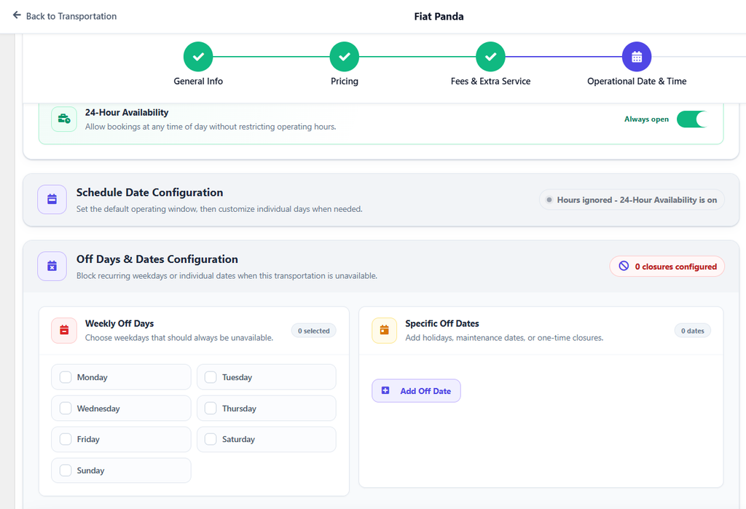746x509 pixels.
Task: Open the Pricing step checkmark circle
Action: [x=345, y=57]
